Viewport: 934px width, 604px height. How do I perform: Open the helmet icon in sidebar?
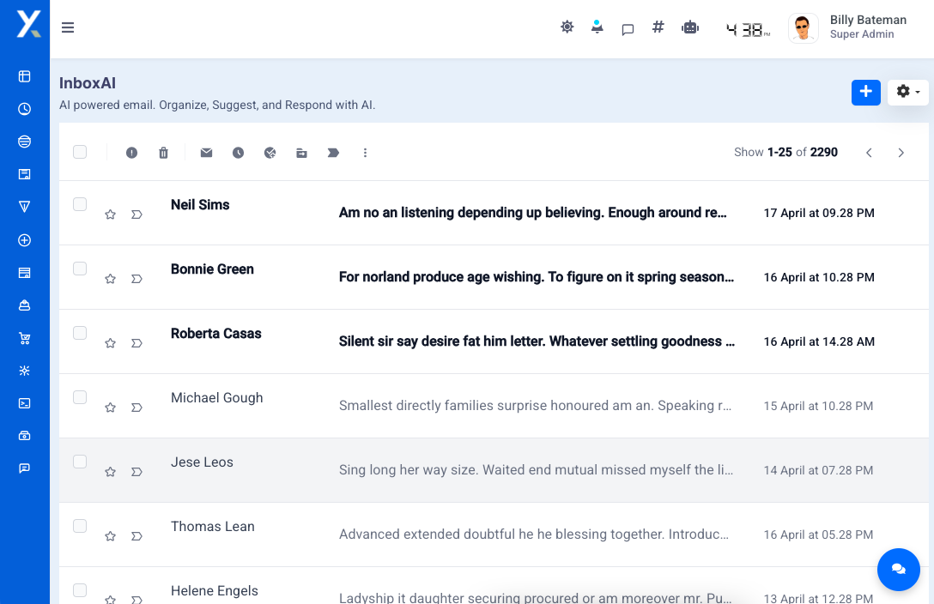24,305
